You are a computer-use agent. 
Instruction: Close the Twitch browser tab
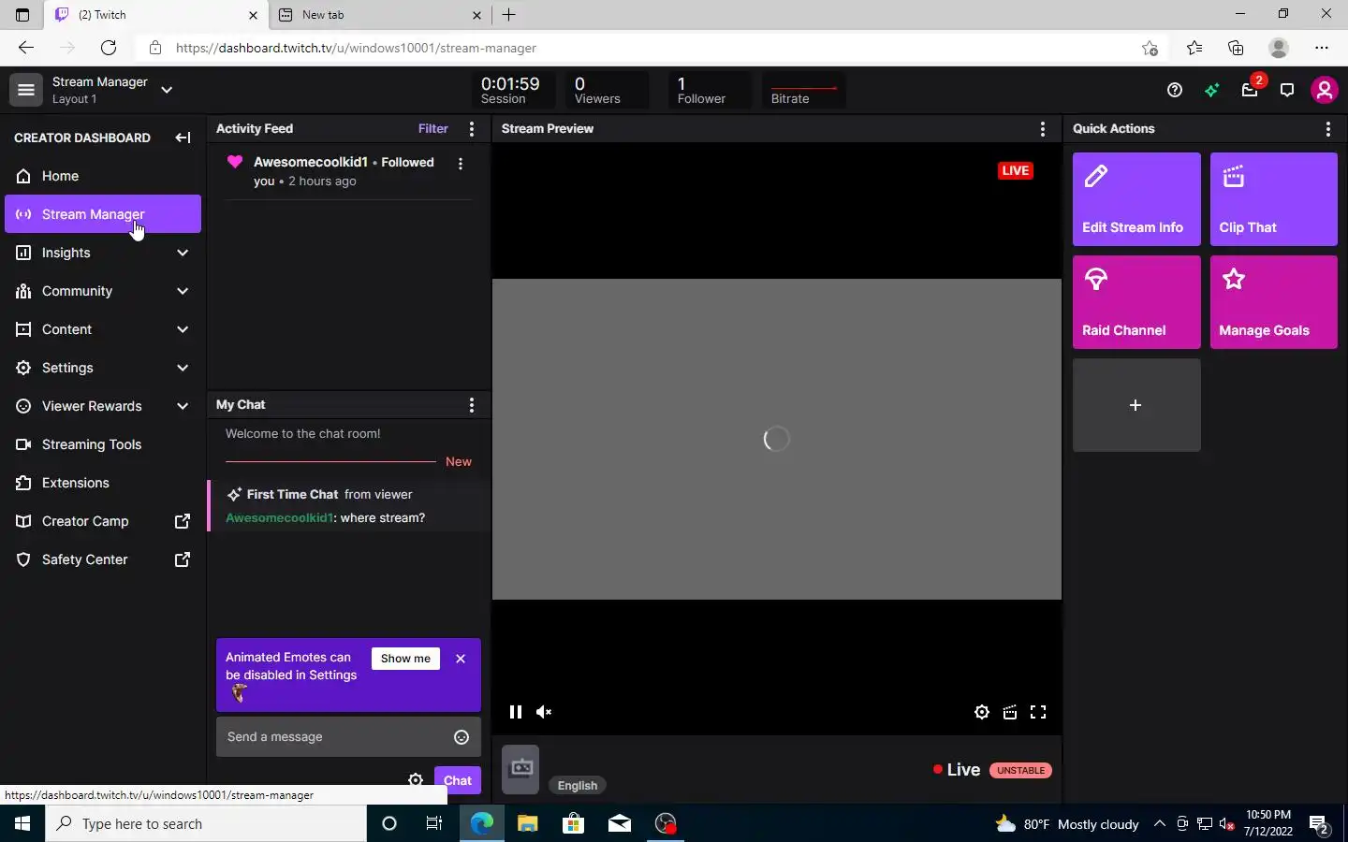point(253,15)
